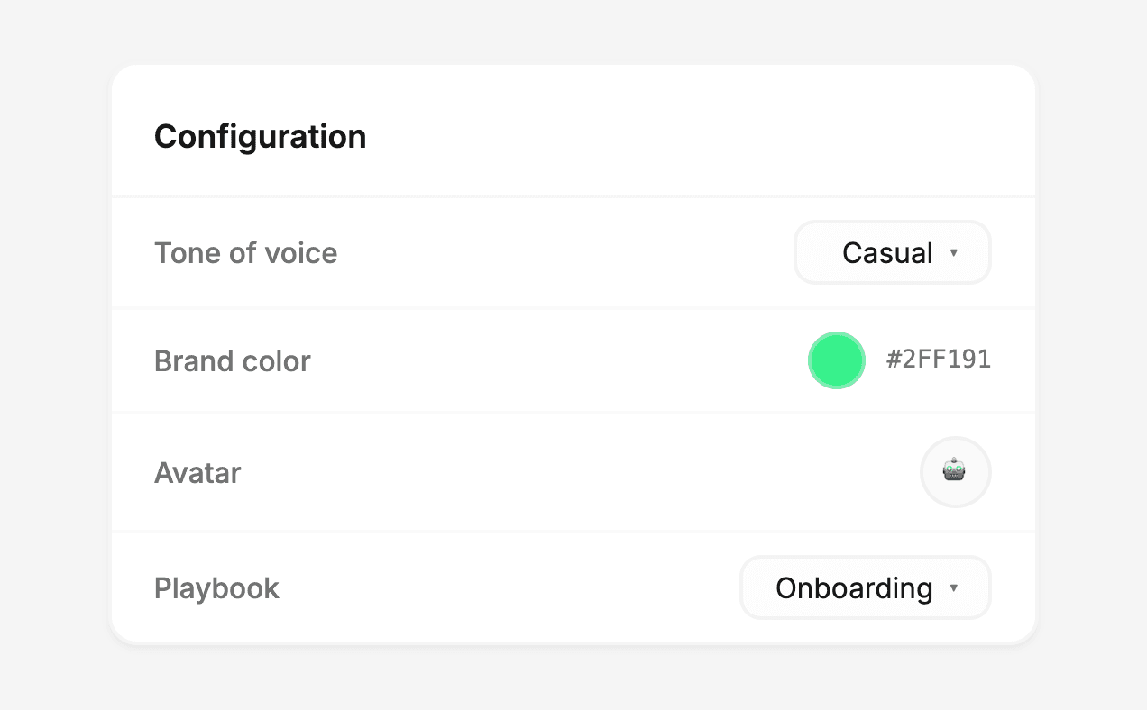
Task: Open the Tone of voice dropdown
Action: point(892,253)
